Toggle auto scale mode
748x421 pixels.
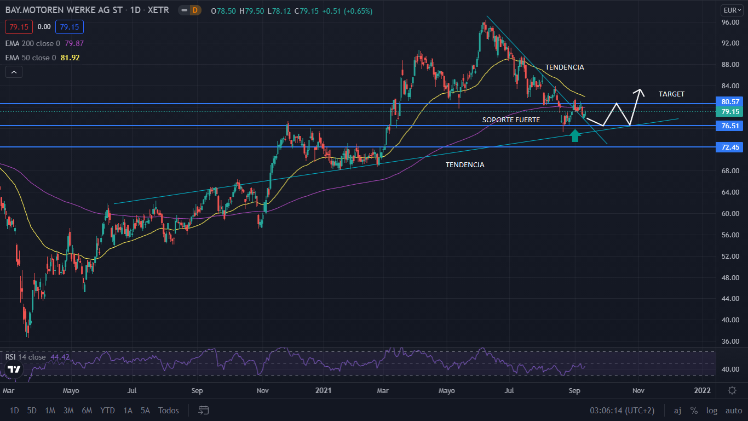point(733,411)
